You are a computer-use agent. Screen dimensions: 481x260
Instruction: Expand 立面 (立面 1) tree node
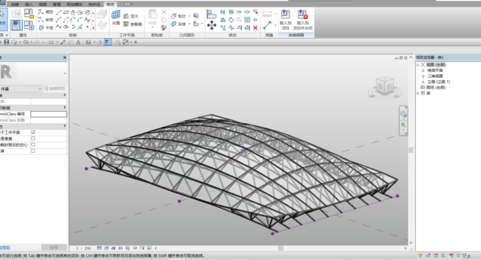pyautogui.click(x=423, y=82)
